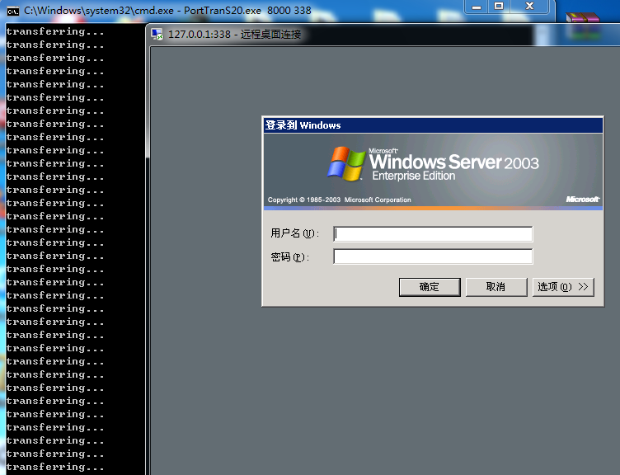
Task: Minimize the cmd.exe window
Action: tap(476, 7)
